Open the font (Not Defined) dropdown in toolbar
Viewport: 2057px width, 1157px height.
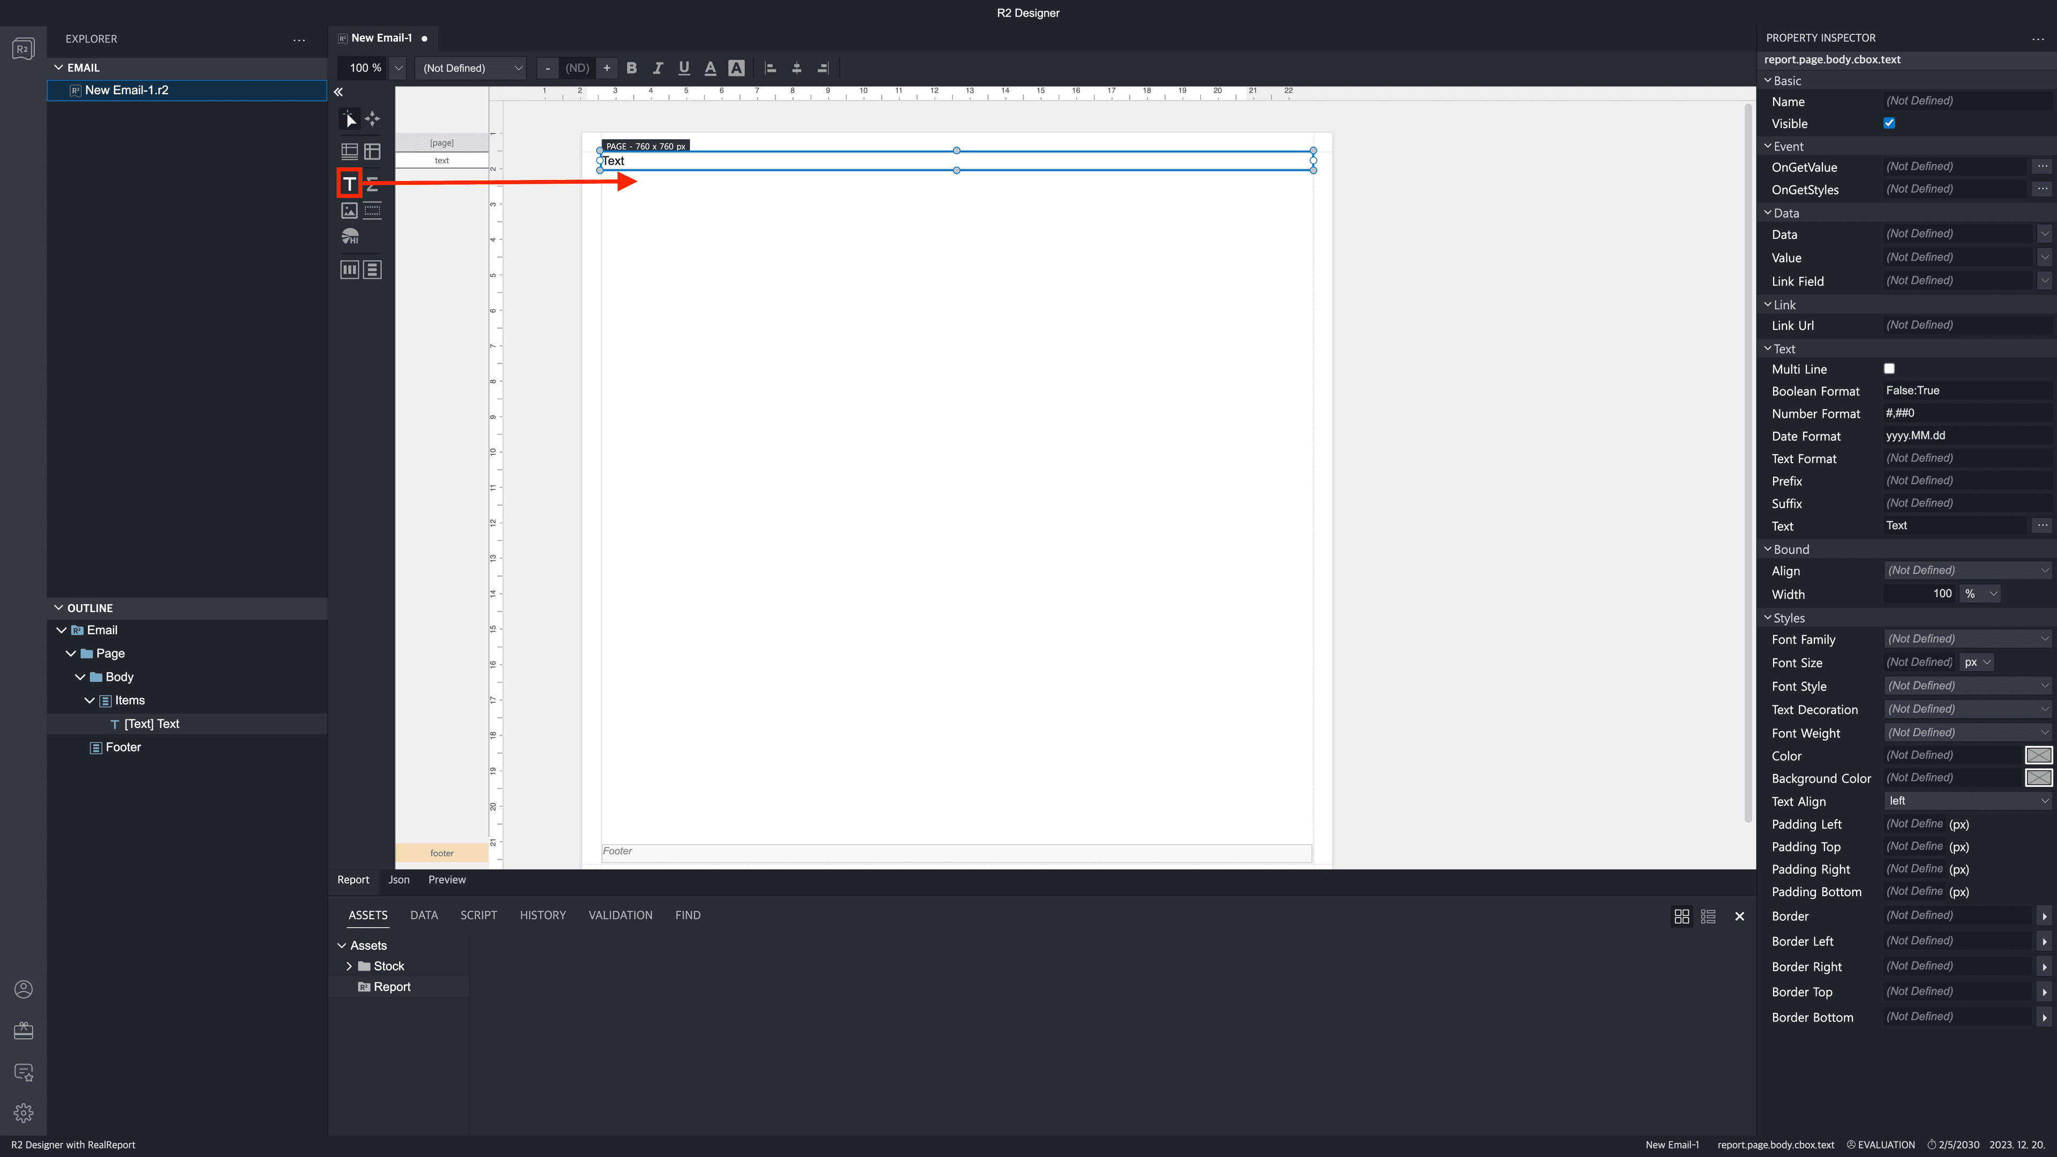(x=471, y=68)
